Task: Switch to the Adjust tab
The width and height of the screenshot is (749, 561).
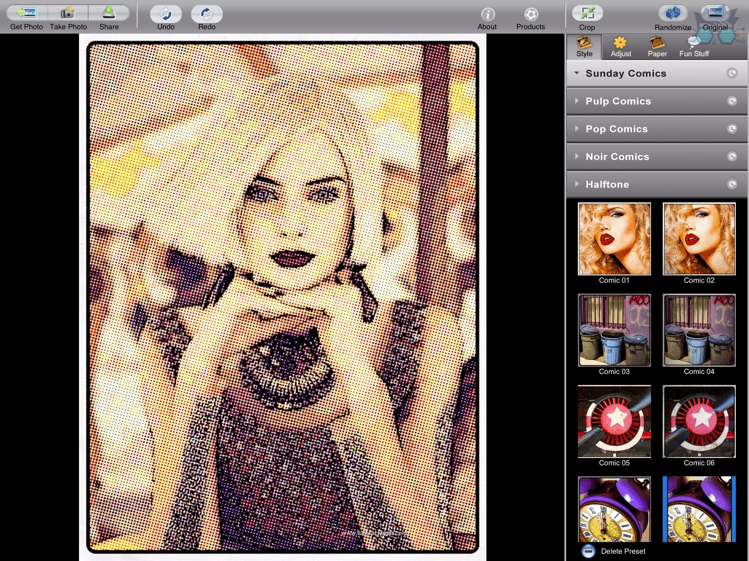Action: 621,47
